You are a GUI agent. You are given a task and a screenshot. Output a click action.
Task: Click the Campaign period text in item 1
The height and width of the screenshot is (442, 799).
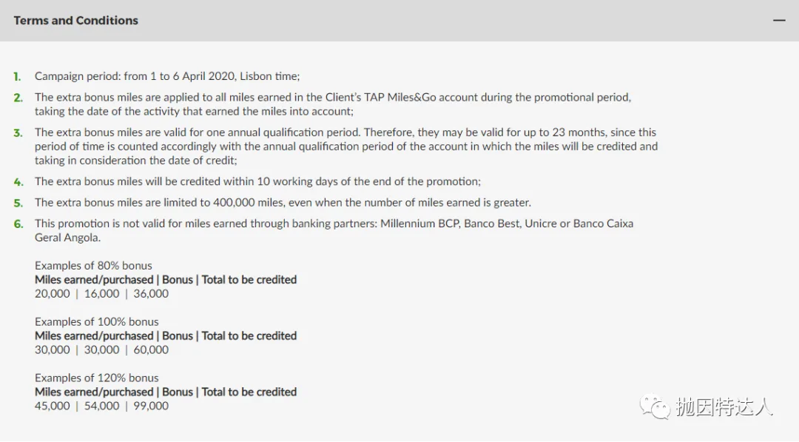tap(167, 76)
